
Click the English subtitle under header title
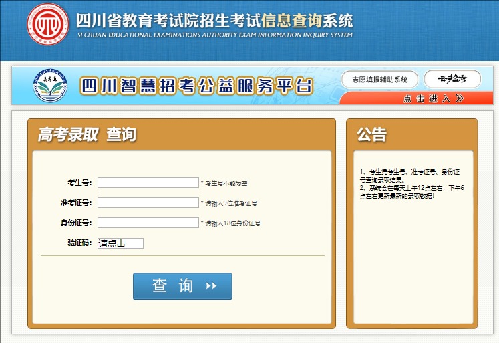tap(215, 35)
